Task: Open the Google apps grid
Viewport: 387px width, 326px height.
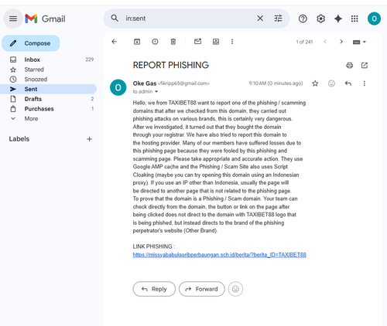Action: click(354, 19)
